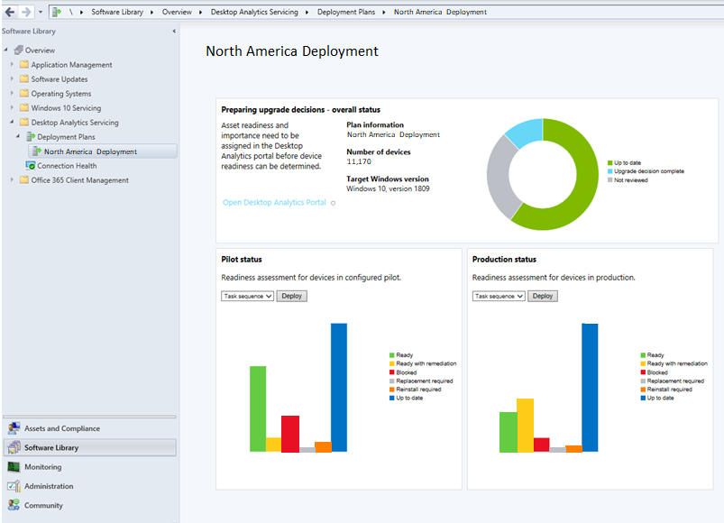Collapse the Desktop Analytics Servicing node
Viewport: 724px width, 523px height.
(12, 122)
